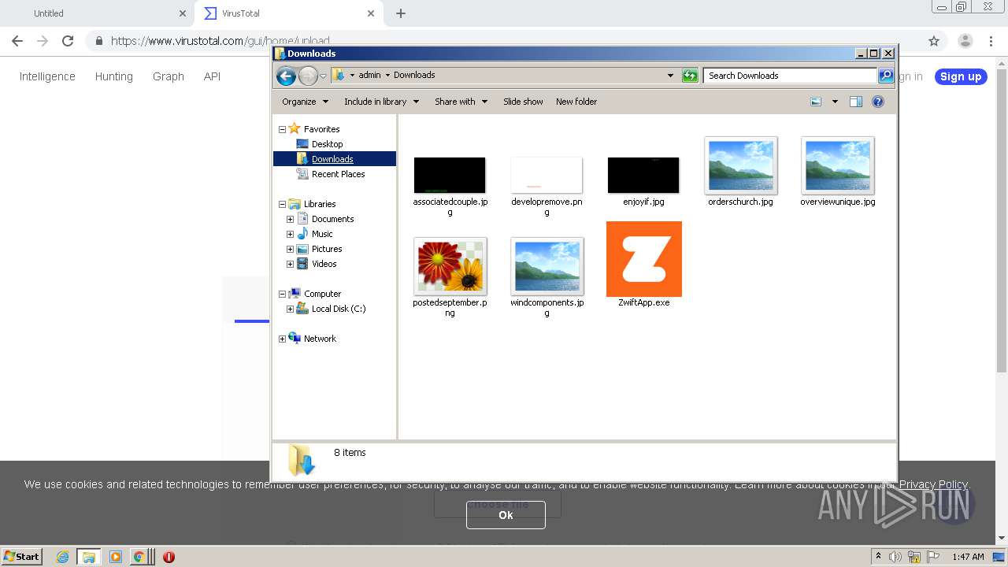The height and width of the screenshot is (567, 1008).
Task: Open Include in library menu
Action: 381,102
